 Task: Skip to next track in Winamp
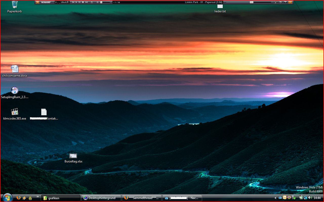click(x=87, y=2)
